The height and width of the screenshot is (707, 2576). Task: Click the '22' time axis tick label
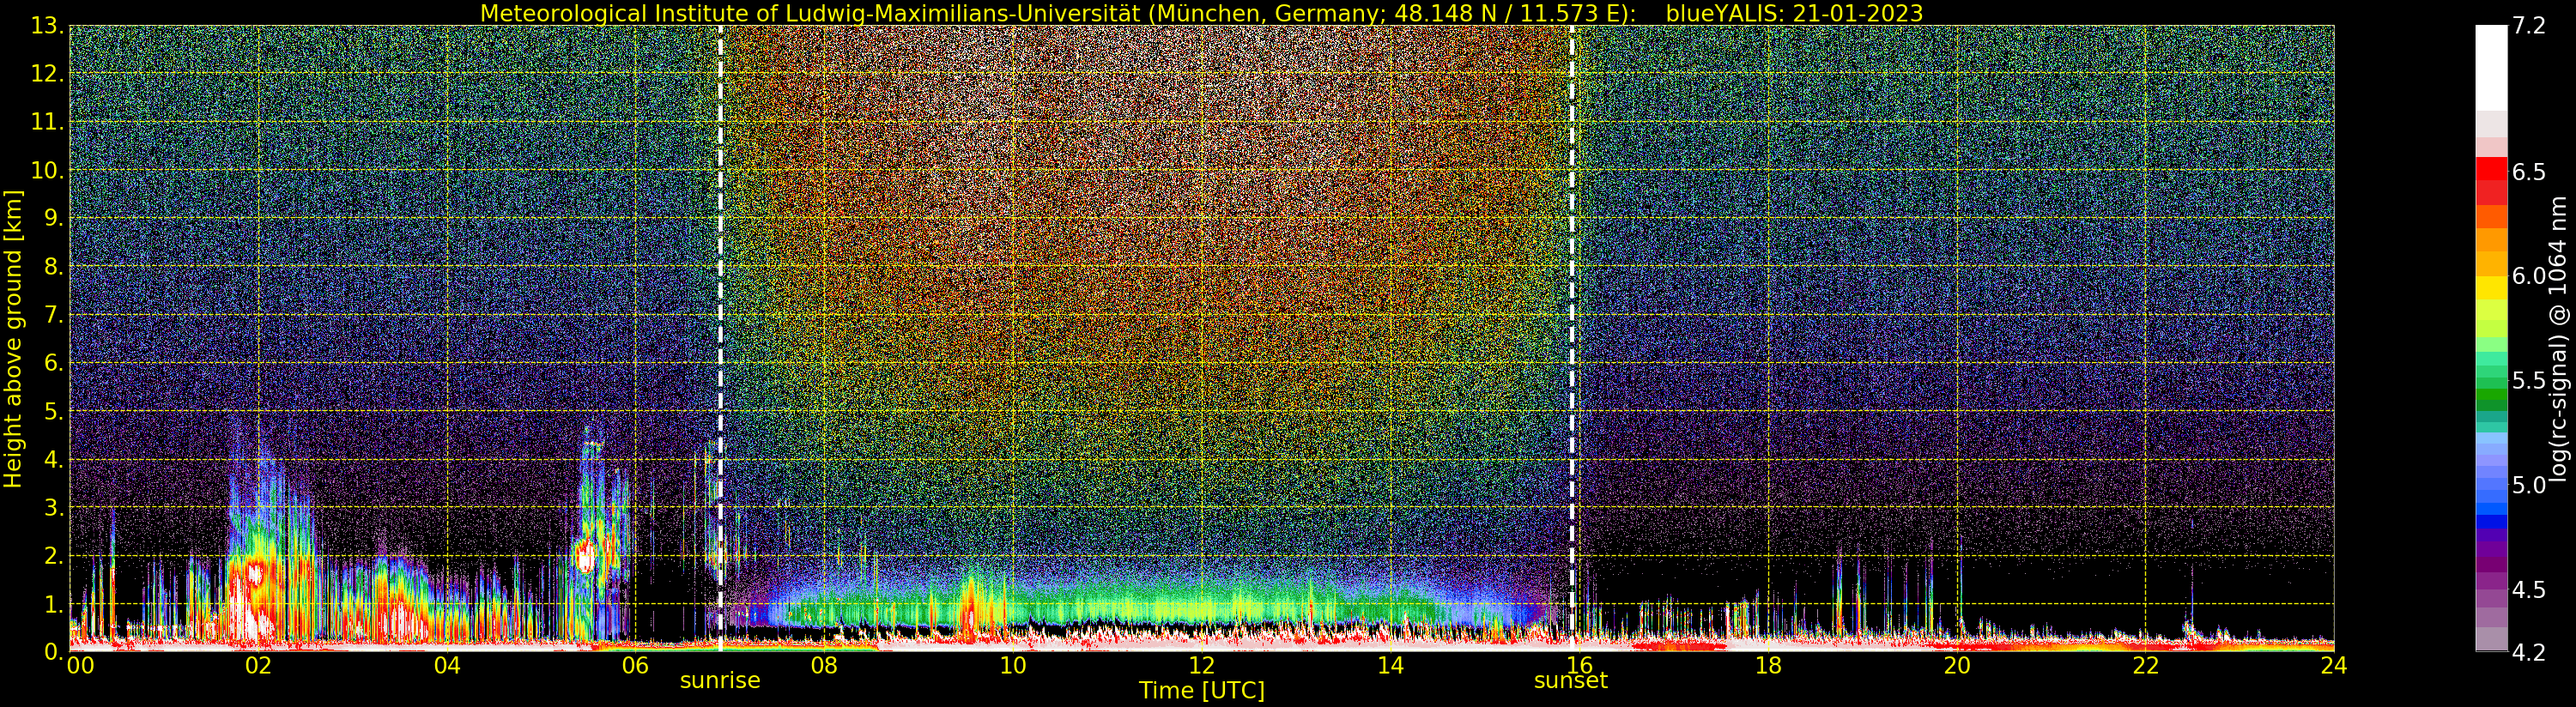[x=2145, y=664]
